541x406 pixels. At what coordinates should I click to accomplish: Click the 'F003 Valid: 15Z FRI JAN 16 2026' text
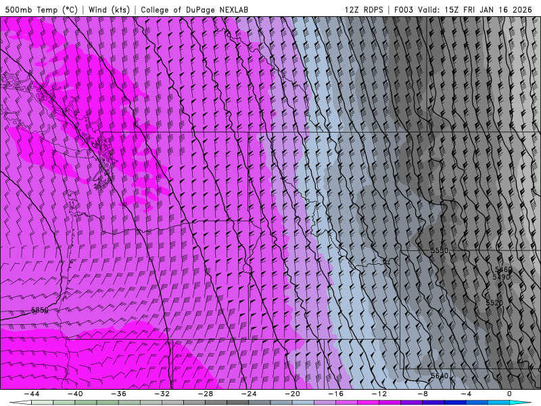[463, 9]
